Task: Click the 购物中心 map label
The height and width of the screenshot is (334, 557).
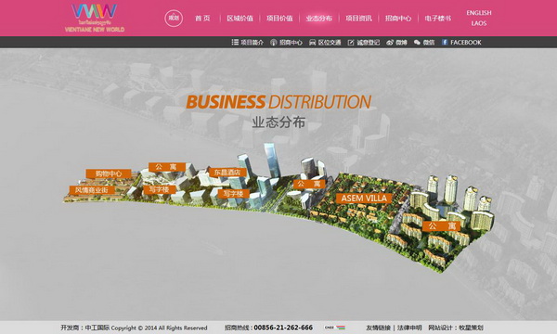Action: (x=109, y=173)
